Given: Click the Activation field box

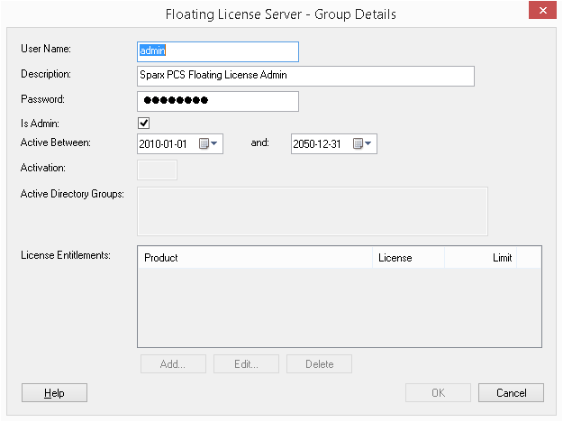Looking at the screenshot, I should [157, 170].
